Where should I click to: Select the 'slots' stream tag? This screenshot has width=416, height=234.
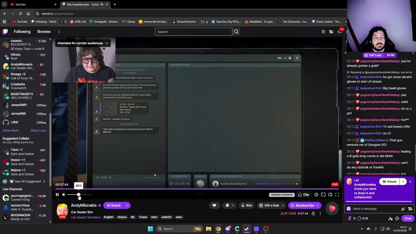(x=179, y=217)
